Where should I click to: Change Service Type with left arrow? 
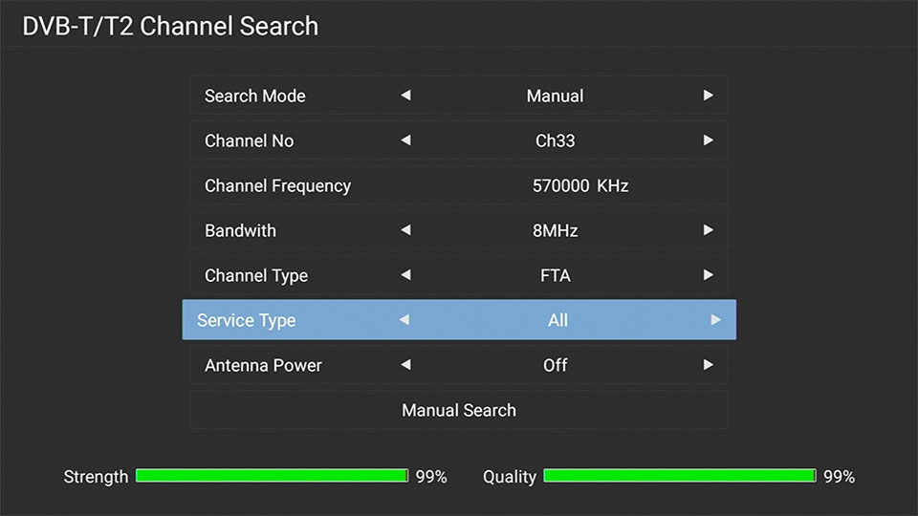click(404, 320)
